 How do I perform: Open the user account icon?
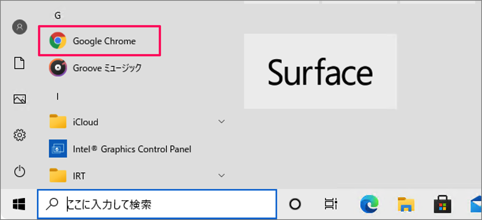(20, 27)
